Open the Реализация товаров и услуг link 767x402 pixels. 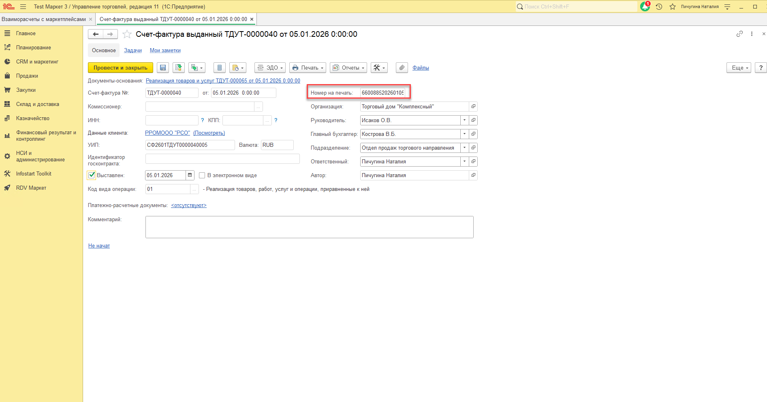click(x=223, y=81)
